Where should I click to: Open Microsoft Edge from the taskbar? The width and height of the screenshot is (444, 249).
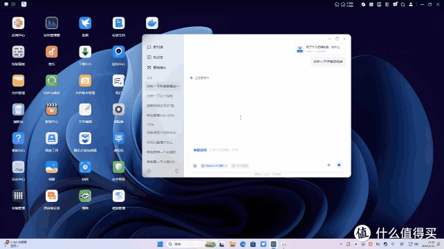pyautogui.click(x=243, y=244)
